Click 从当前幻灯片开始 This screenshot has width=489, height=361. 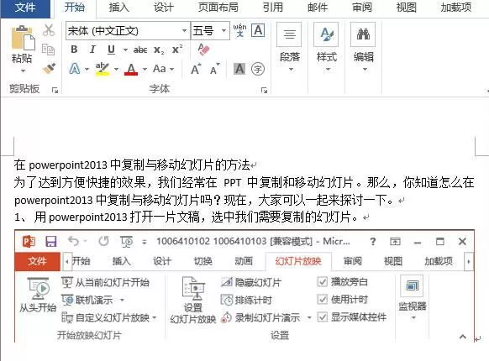click(105, 282)
